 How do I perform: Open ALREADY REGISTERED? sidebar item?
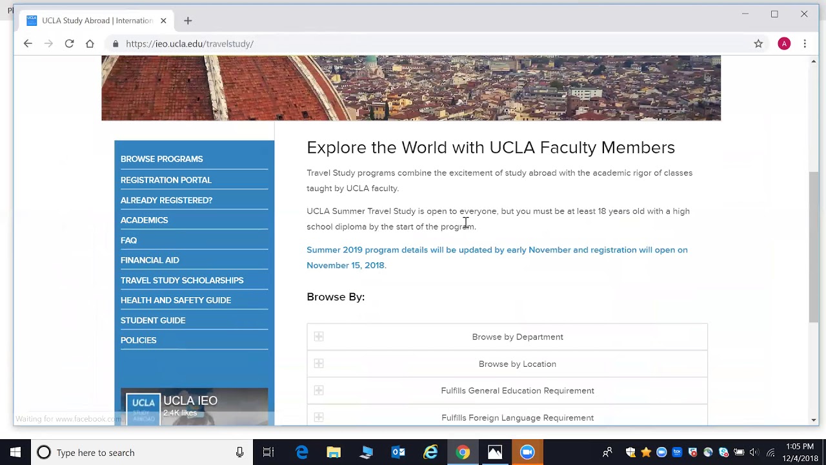coord(166,200)
